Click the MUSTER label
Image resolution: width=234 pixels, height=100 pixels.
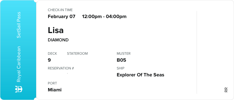pyautogui.click(x=124, y=54)
